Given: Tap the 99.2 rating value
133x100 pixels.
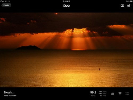Looking at the screenshot, I should [93, 93].
